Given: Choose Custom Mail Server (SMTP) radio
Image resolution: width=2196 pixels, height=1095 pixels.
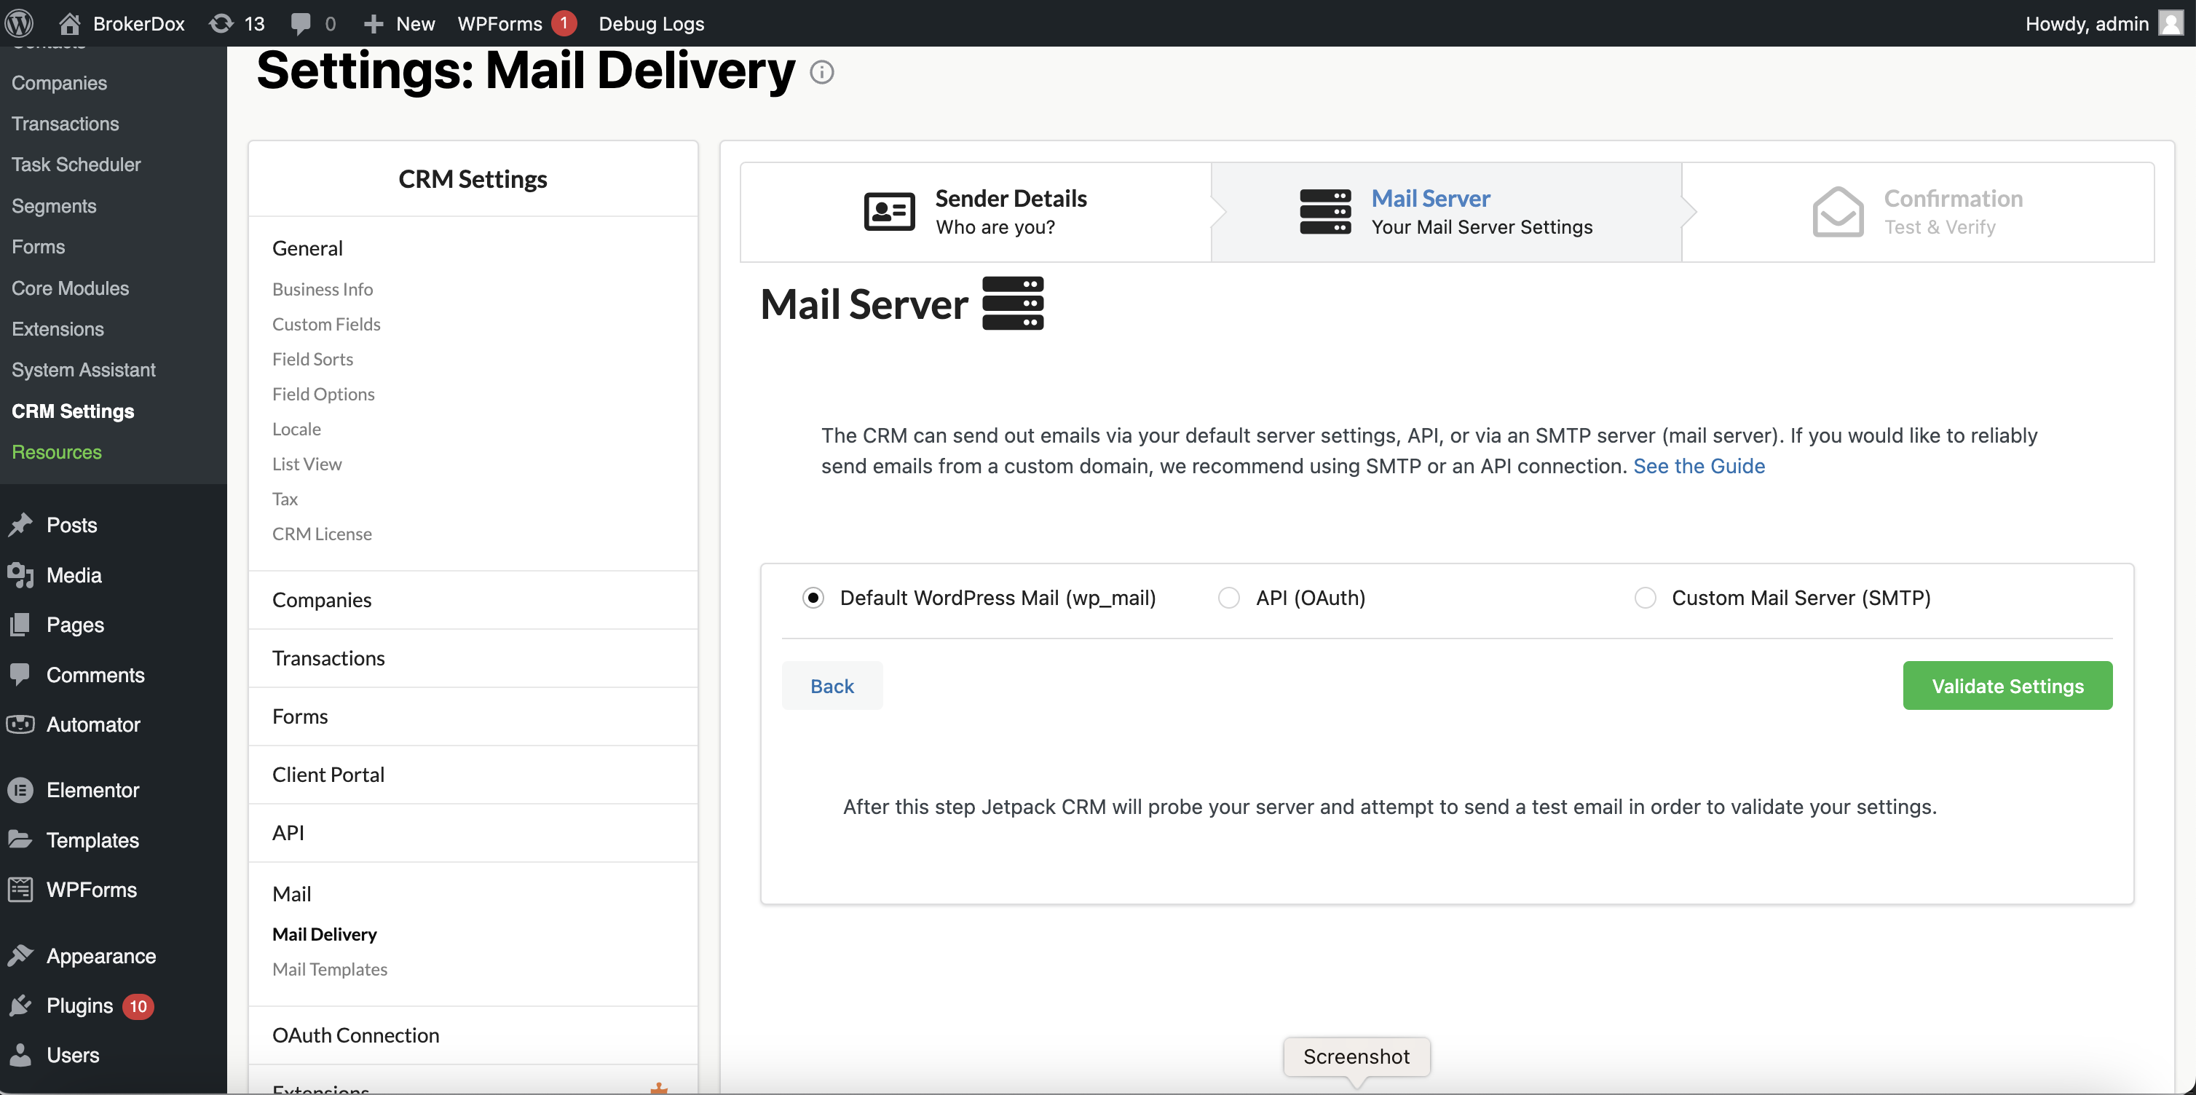Looking at the screenshot, I should (1646, 598).
